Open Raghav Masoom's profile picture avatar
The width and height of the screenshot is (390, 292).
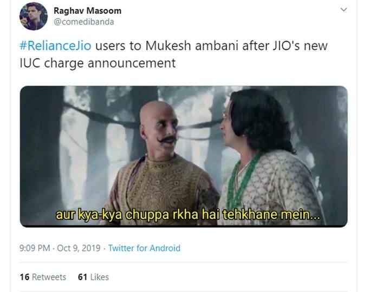(x=34, y=16)
